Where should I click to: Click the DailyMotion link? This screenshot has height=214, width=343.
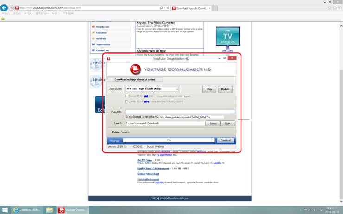tap(166, 155)
